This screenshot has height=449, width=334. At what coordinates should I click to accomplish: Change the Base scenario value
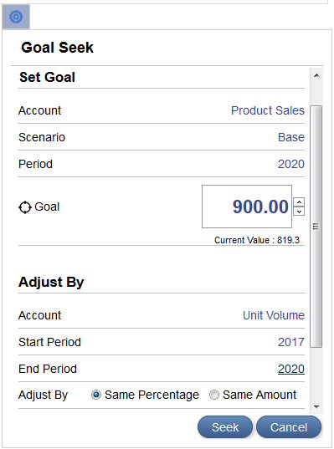(291, 137)
